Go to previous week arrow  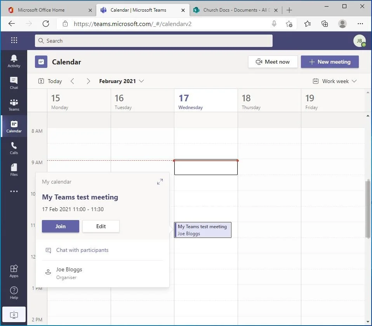[x=72, y=81]
